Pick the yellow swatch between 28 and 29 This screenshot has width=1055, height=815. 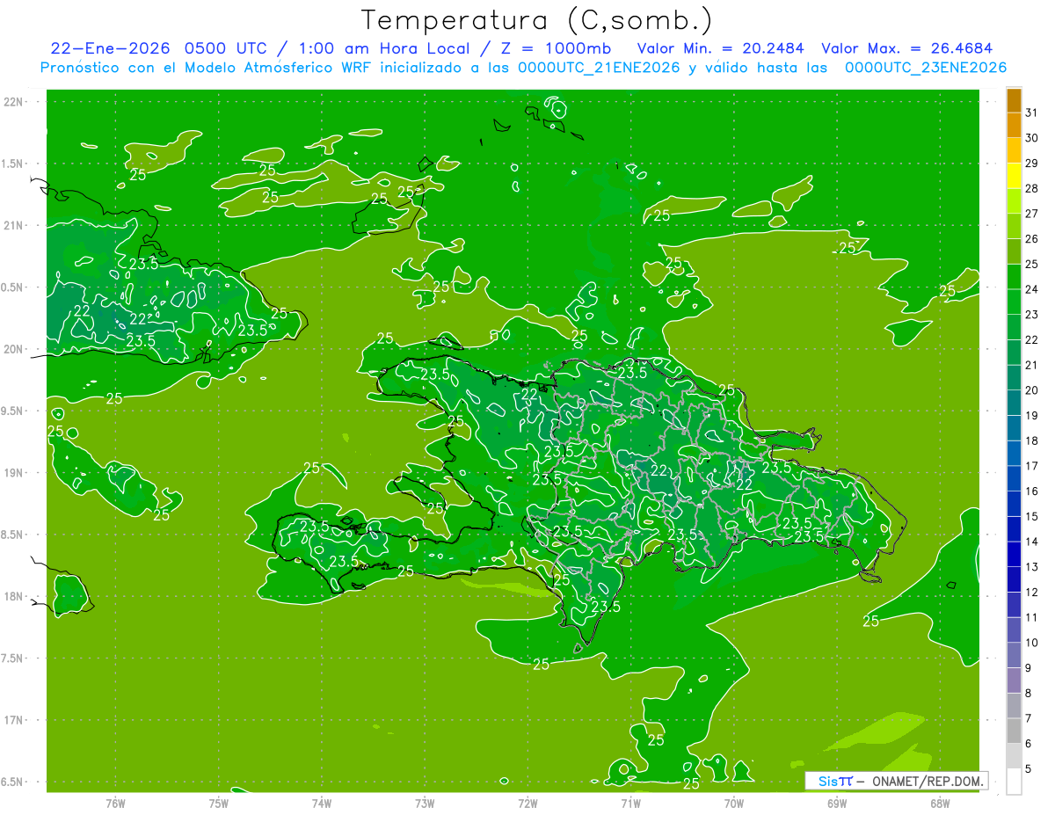click(x=1014, y=176)
